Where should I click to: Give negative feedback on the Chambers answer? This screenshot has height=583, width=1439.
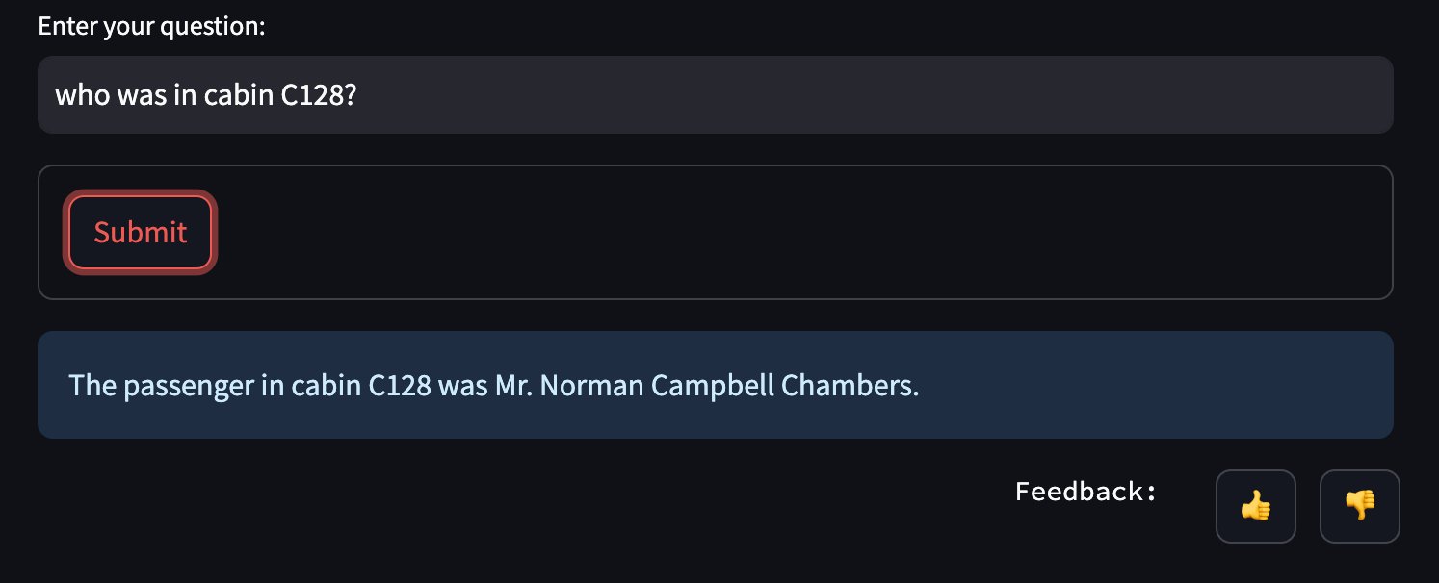[1359, 506]
